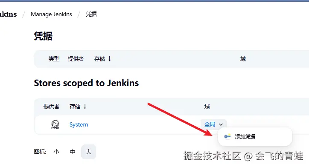Sort Stores table by 域 column
Viewport: 309px width, 167px height.
tap(207, 107)
